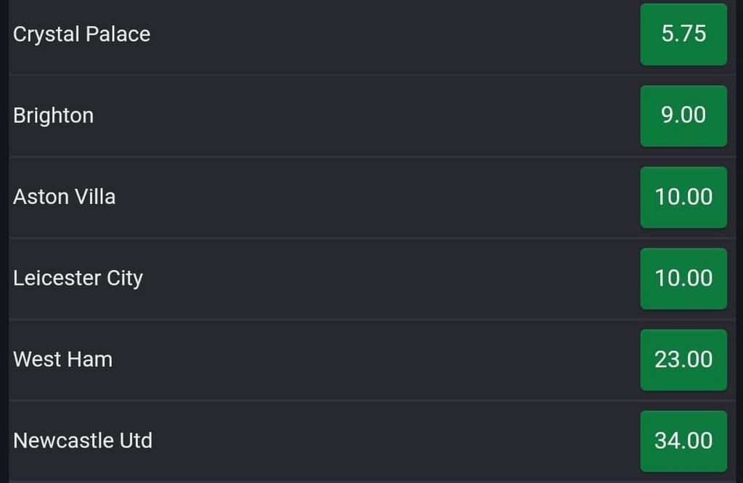The height and width of the screenshot is (483, 743).
Task: Select the 10.00 odds for Aston Villa
Action: pyautogui.click(x=683, y=197)
